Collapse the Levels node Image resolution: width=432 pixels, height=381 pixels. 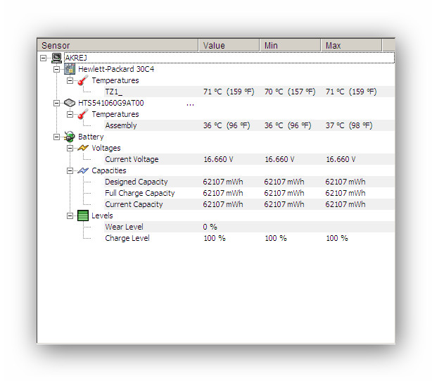[x=70, y=216]
